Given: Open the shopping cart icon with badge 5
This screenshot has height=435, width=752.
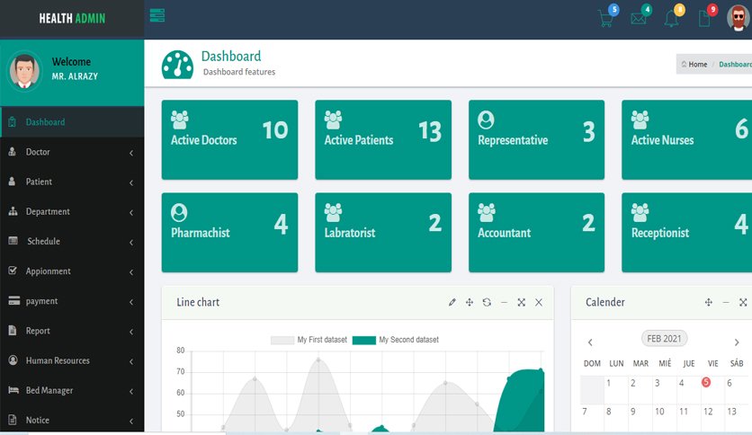Looking at the screenshot, I should (x=606, y=19).
